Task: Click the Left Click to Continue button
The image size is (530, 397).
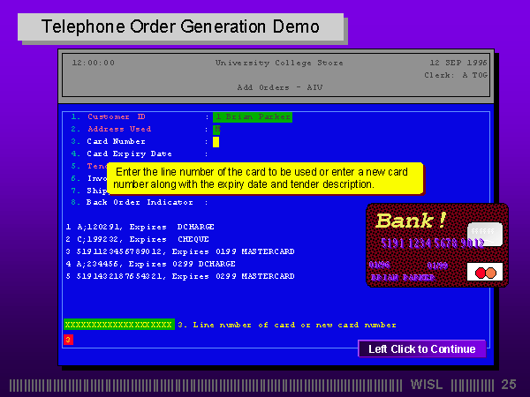Action: coord(421,348)
